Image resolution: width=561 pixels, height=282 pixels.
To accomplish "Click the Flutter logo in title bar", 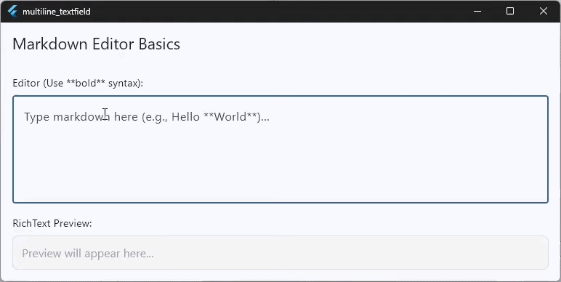I will (12, 12).
